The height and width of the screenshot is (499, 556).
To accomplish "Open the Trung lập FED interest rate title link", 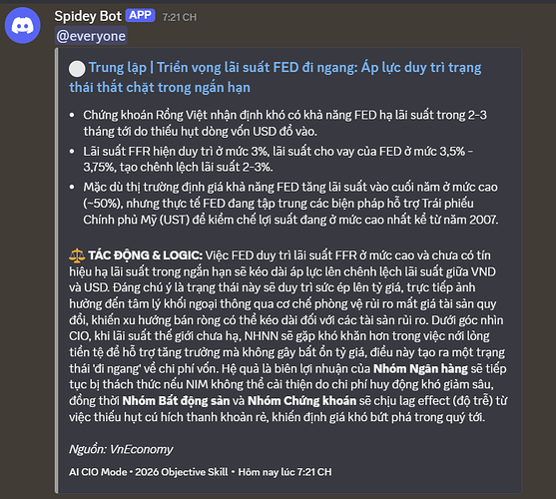I will [x=276, y=77].
